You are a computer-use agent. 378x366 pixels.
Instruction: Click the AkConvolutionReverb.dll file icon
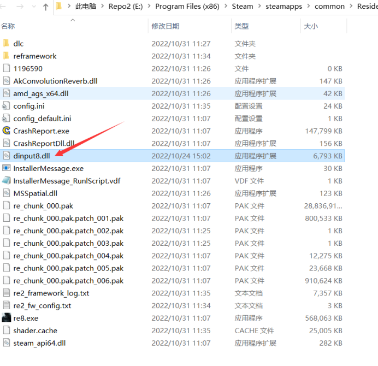point(7,81)
